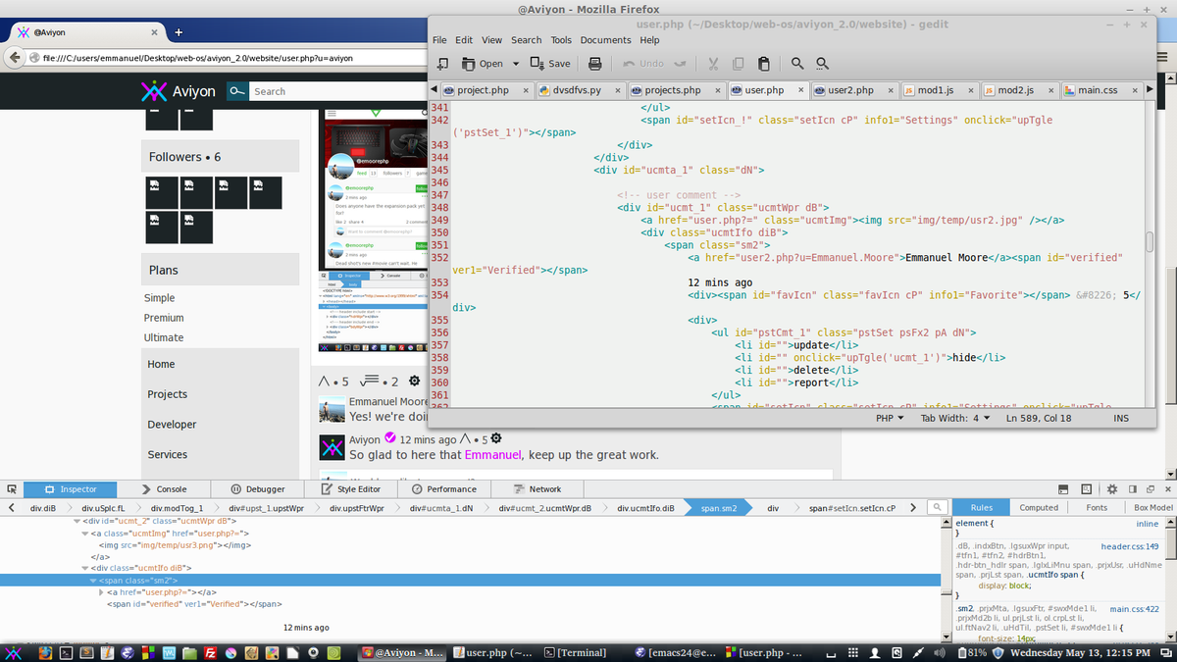Open Tab Width dropdown in status bar
The height and width of the screenshot is (662, 1177).
[x=955, y=418]
